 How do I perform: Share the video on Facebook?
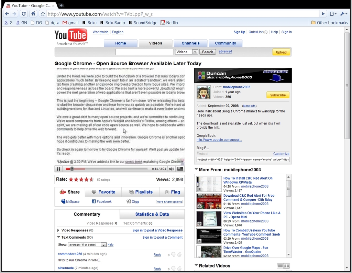[102, 201]
